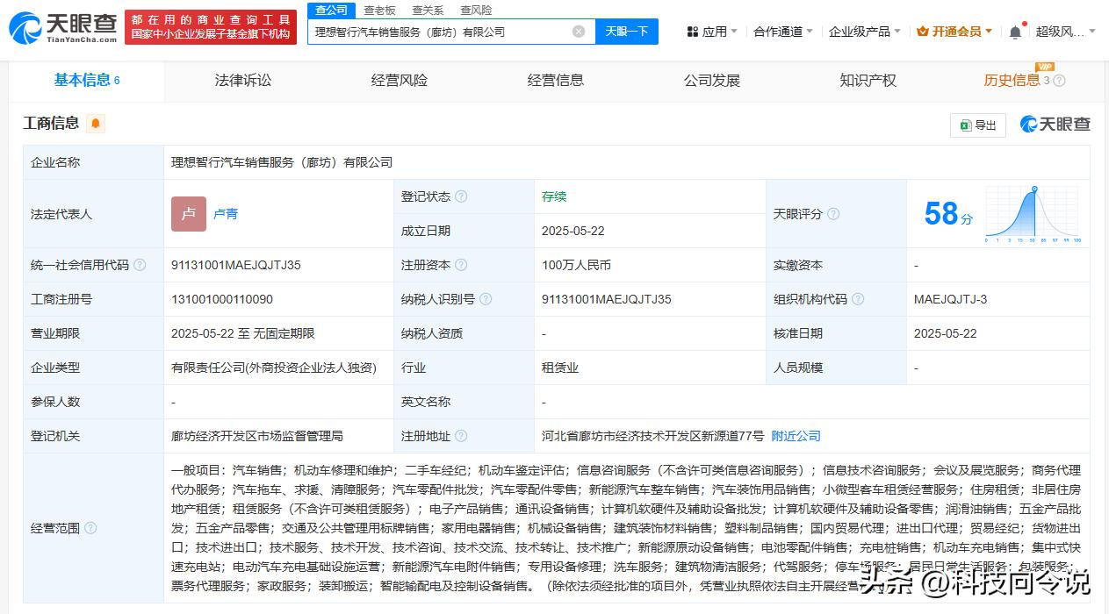Expand the 企业级产品 dropdown
The image size is (1109, 614).
tap(865, 32)
